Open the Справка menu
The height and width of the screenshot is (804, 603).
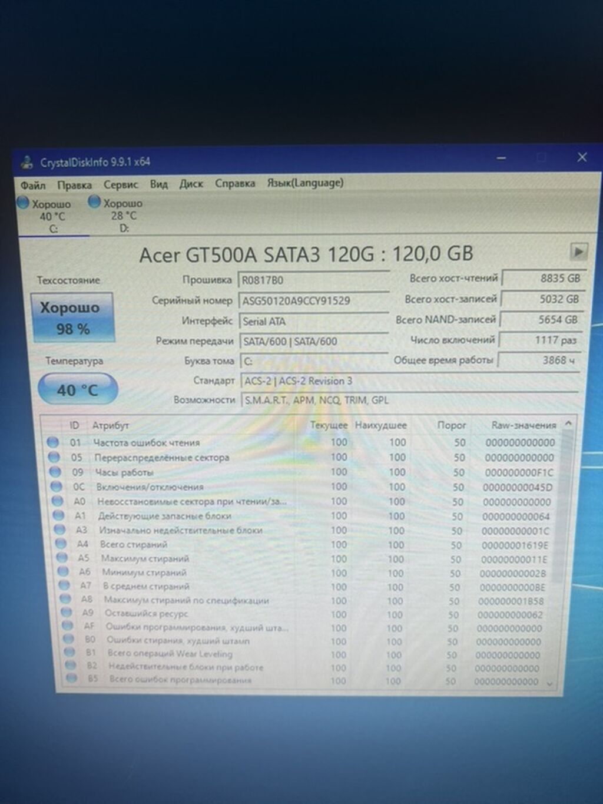(x=235, y=183)
